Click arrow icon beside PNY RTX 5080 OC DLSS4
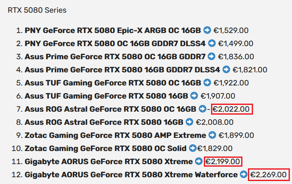292x184 pixels. (212, 43)
